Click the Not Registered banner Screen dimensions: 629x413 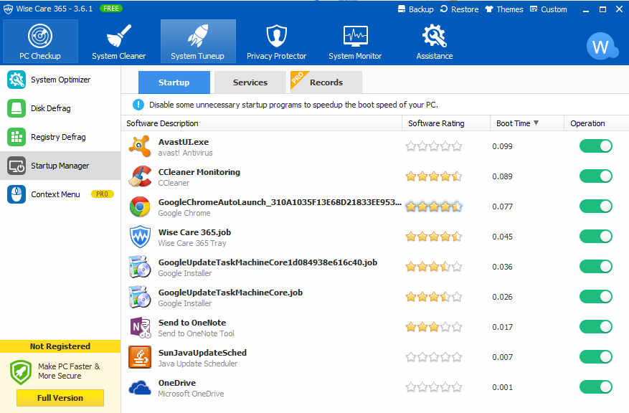pyautogui.click(x=60, y=346)
